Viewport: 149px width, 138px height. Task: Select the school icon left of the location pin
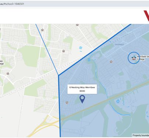tap(67, 102)
